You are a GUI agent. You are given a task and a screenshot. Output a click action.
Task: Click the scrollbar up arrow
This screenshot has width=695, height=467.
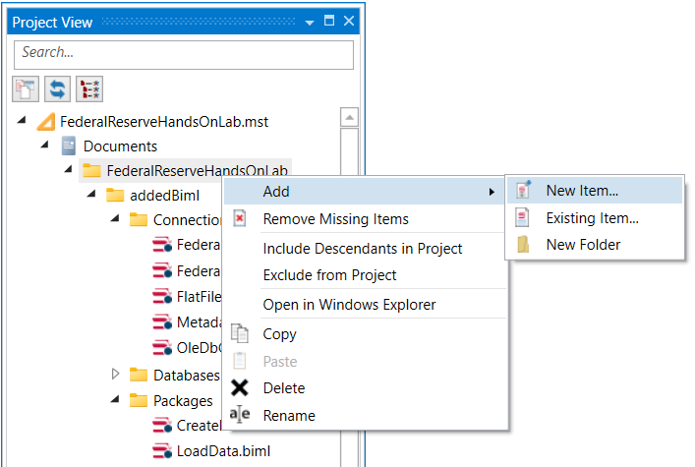349,117
